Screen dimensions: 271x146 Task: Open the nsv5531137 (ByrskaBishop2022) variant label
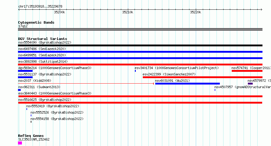tap(44, 74)
